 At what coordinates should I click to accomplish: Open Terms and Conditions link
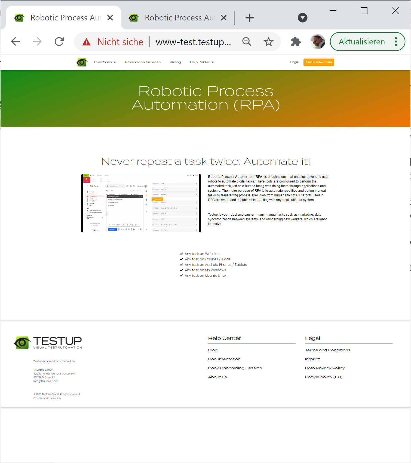coord(328,350)
